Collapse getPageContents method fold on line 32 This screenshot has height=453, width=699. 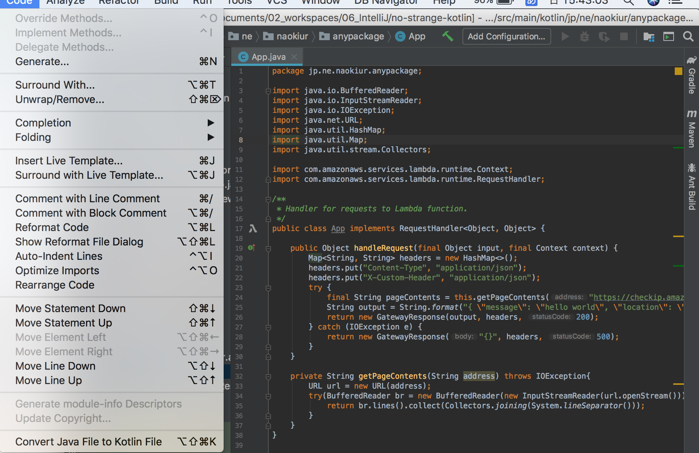pyautogui.click(x=268, y=376)
